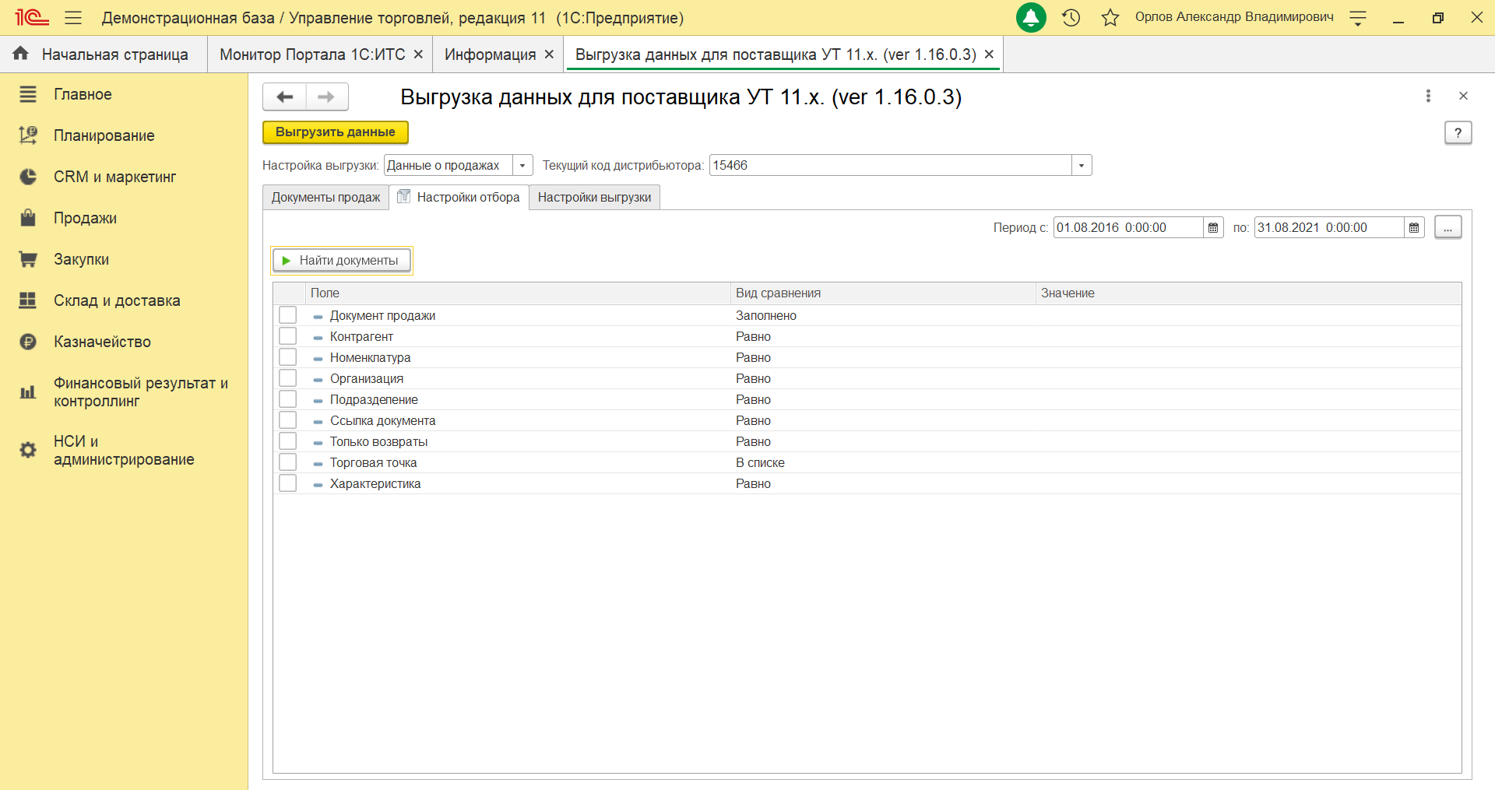
Task: Toggle the Торговая точка filter checkbox
Action: tap(288, 462)
